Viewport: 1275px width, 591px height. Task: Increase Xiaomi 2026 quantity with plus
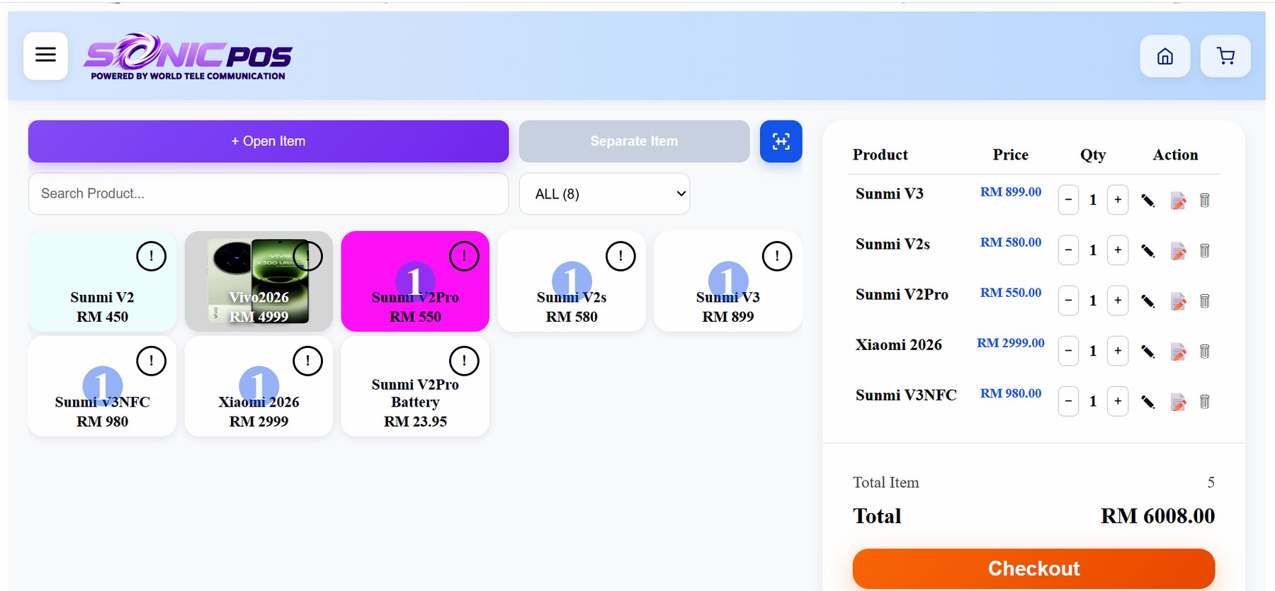tap(1118, 351)
